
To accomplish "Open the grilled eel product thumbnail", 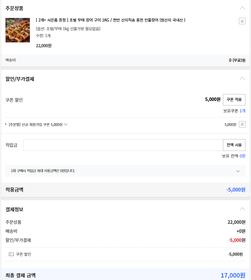I will (18, 30).
